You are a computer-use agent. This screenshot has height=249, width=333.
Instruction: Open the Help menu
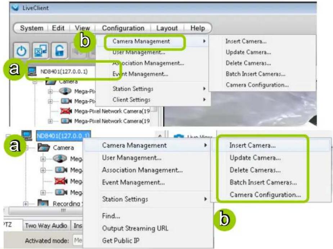(x=198, y=28)
